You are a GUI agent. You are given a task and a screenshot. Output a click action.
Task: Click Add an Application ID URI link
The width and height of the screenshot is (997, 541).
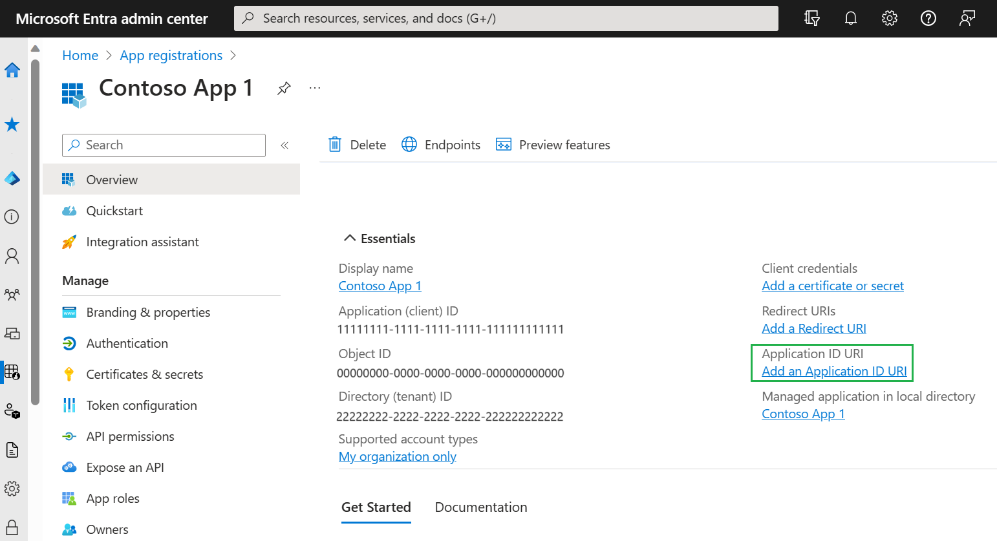[834, 371]
